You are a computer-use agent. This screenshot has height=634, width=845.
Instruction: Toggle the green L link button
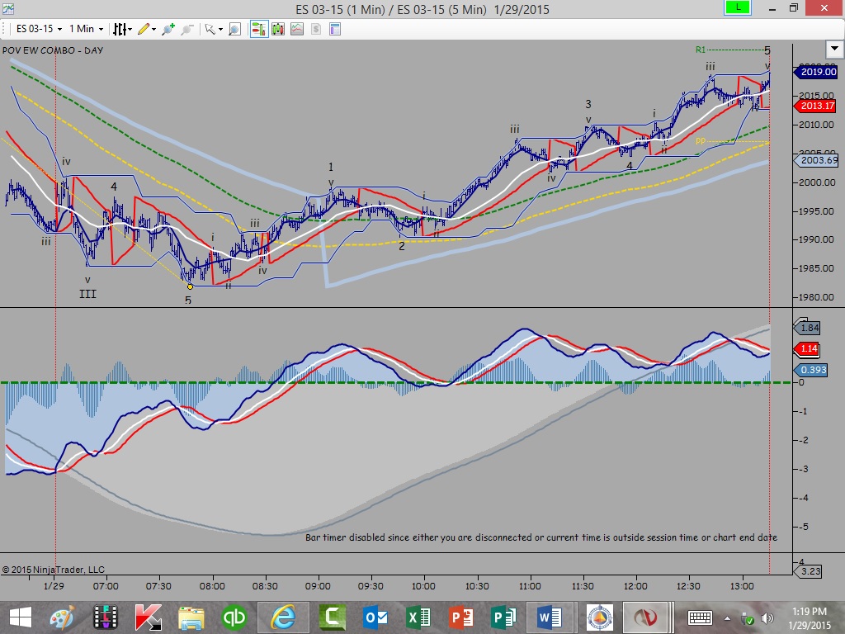point(737,7)
